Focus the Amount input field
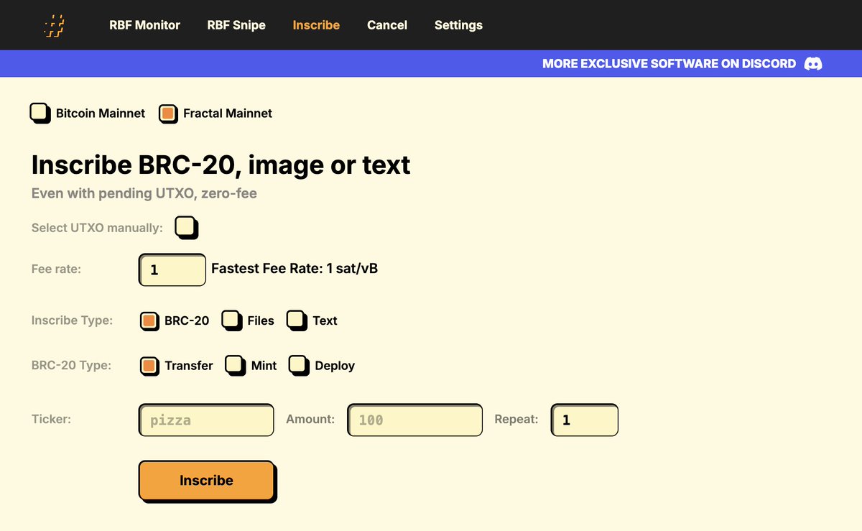862x531 pixels. [x=415, y=420]
